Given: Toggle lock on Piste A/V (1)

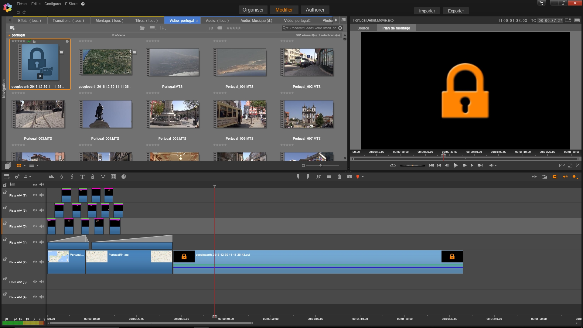Looking at the screenshot, I should (x=5, y=240).
